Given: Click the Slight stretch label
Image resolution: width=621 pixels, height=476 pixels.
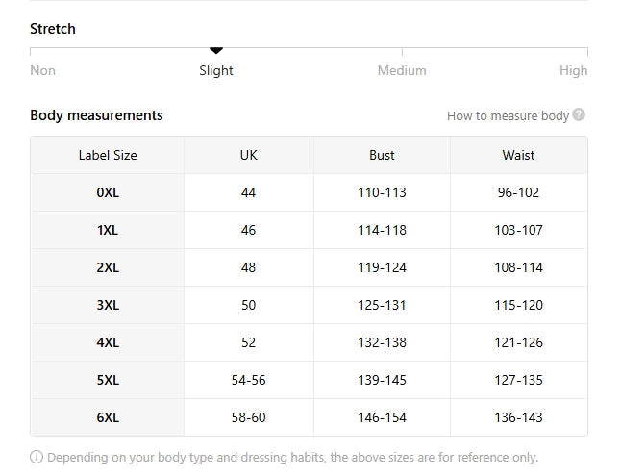Looking at the screenshot, I should tap(216, 70).
